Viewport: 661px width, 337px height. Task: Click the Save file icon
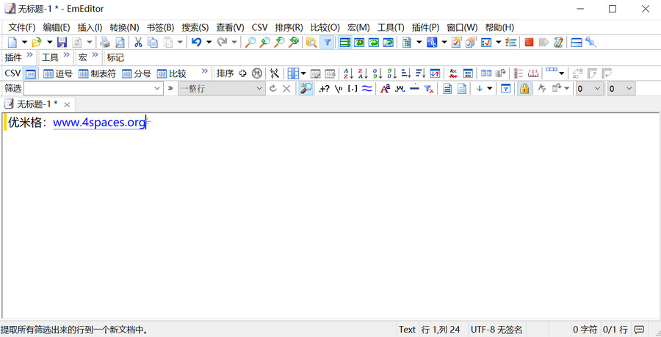tap(62, 43)
